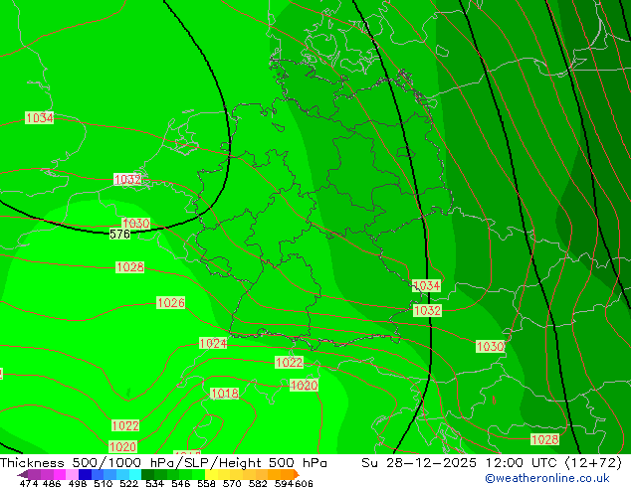The width and height of the screenshot is (631, 487).
Task: Click the 546 legend value
Action: click(181, 483)
